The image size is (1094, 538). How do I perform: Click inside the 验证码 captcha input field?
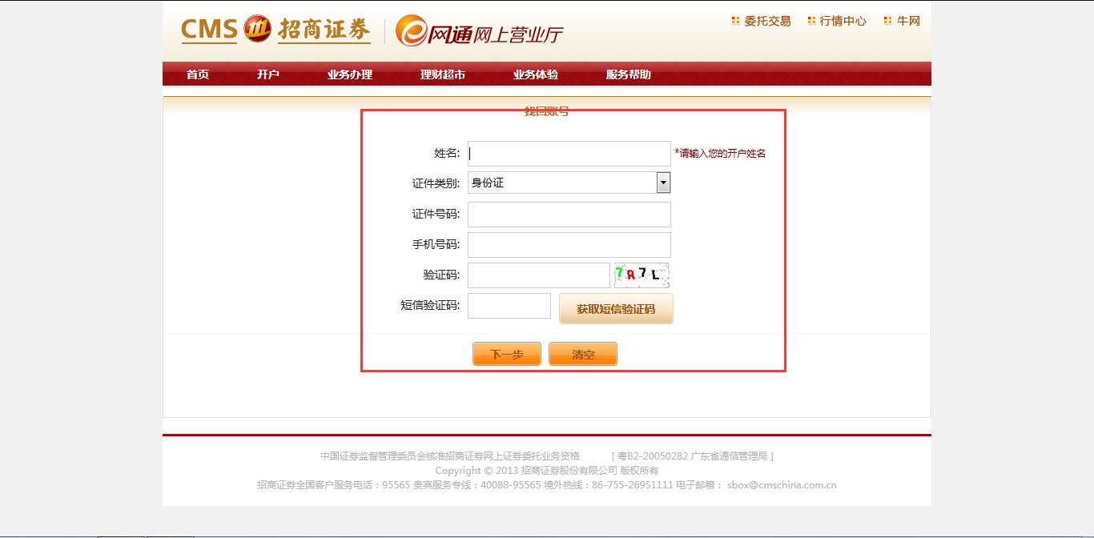pyautogui.click(x=538, y=275)
